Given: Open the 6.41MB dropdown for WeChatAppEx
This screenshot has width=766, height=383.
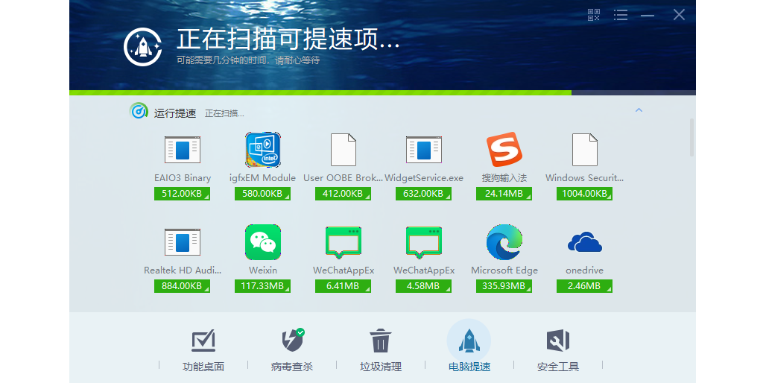Looking at the screenshot, I should pos(344,286).
